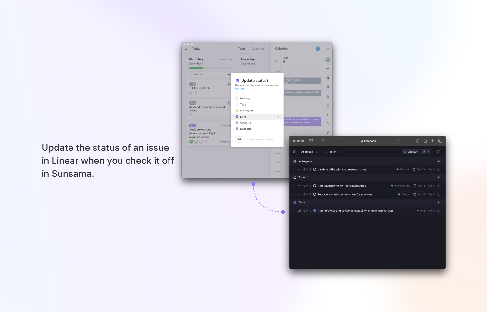This screenshot has height=312, width=487.
Task: Check off Respond to customer support tickets task
Action: 191,115
